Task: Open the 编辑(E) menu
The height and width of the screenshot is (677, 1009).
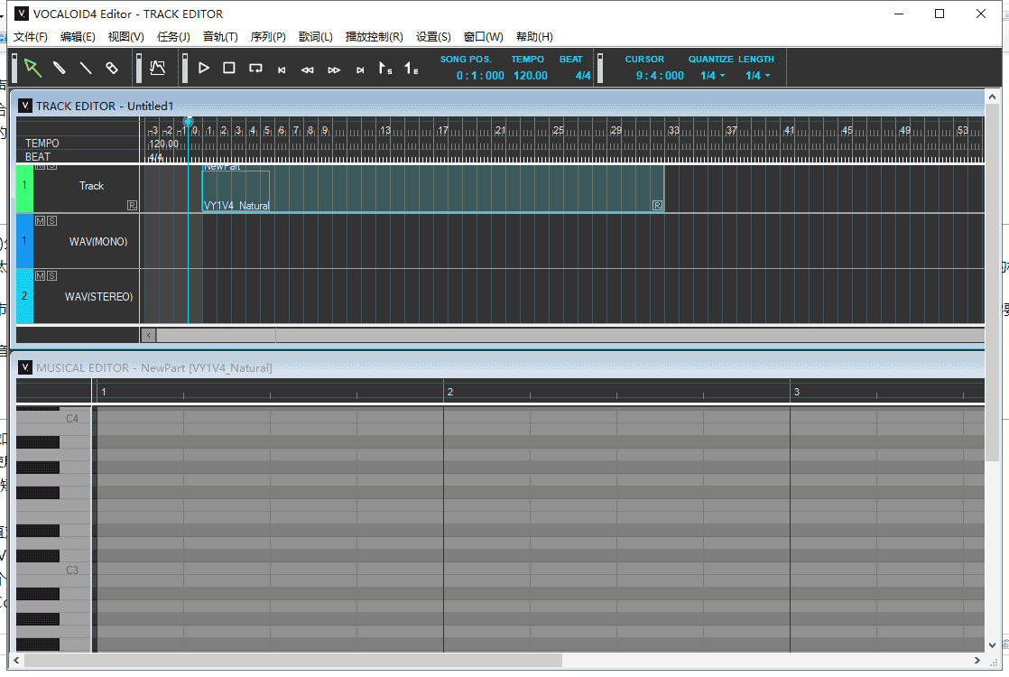Action: pos(78,37)
